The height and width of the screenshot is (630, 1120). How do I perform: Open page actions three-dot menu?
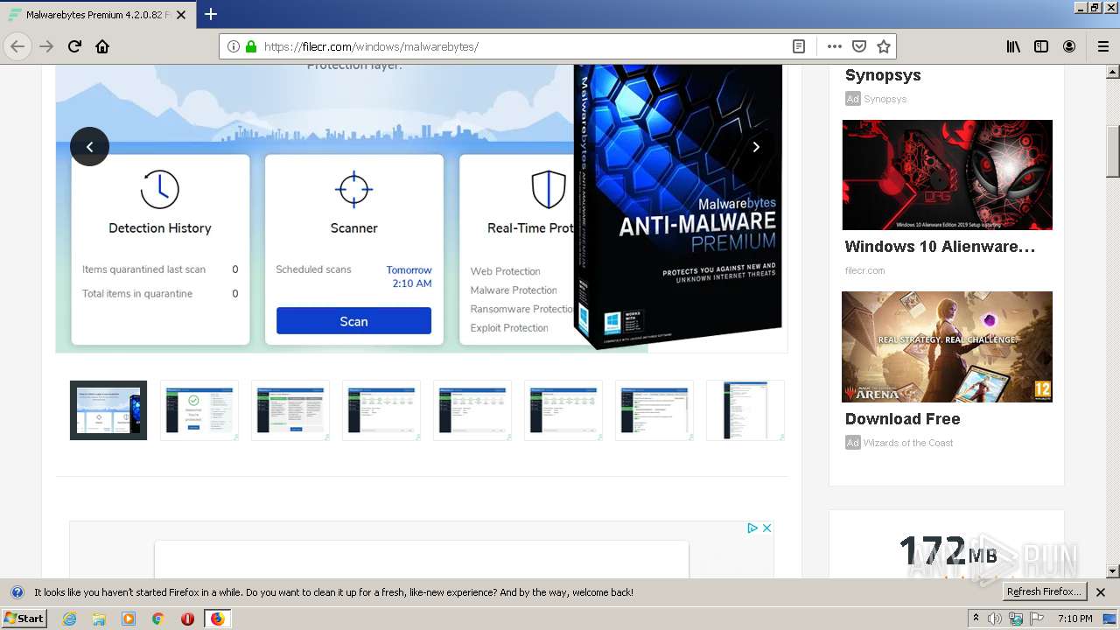coord(834,46)
